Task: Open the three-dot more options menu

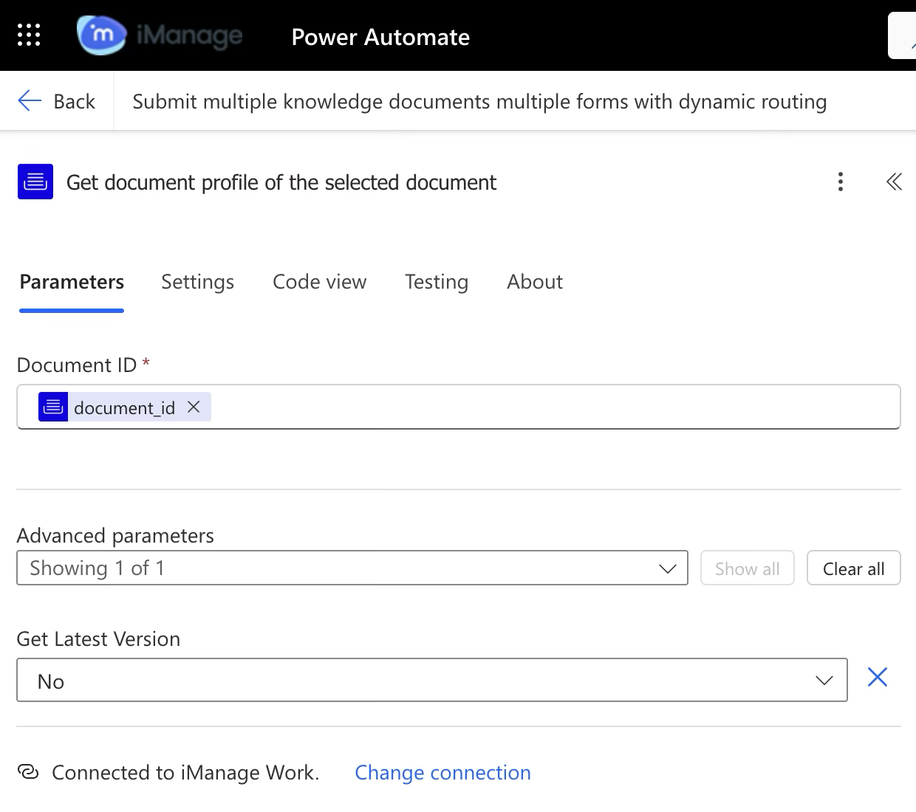Action: (841, 182)
